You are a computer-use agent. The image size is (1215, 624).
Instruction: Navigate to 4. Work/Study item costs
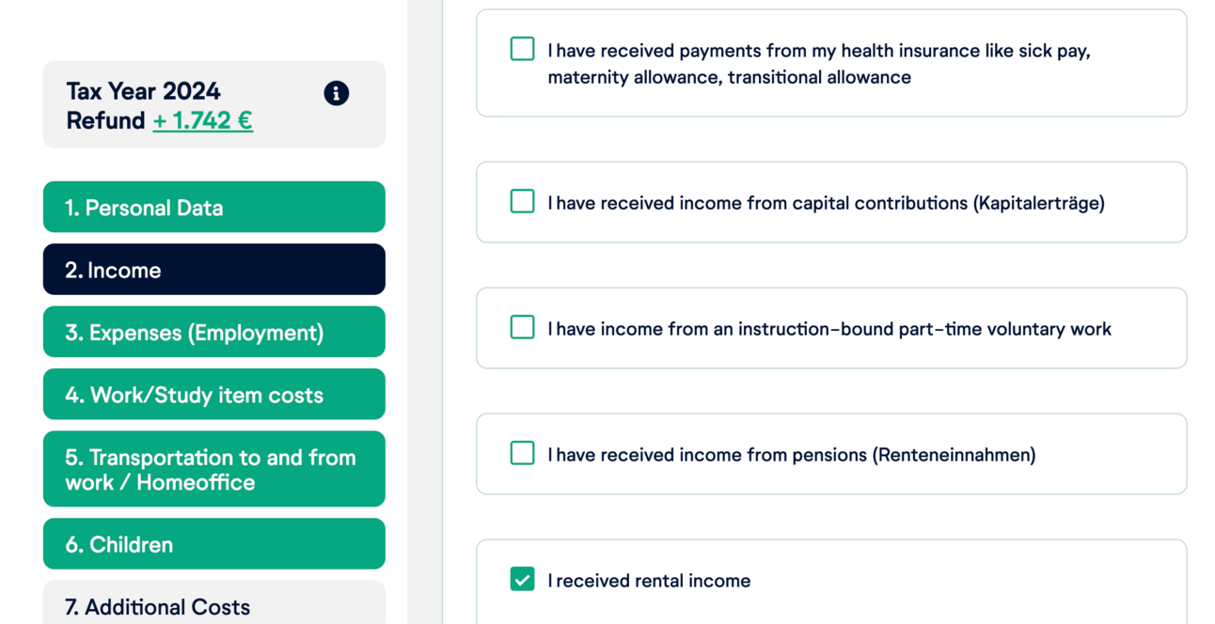213,395
